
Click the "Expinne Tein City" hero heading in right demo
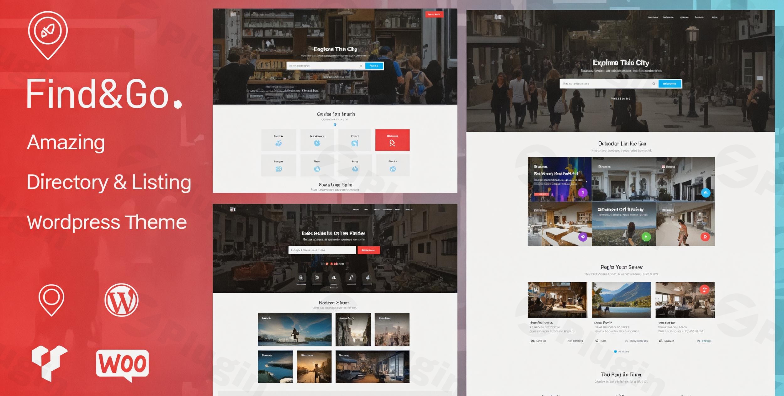621,63
